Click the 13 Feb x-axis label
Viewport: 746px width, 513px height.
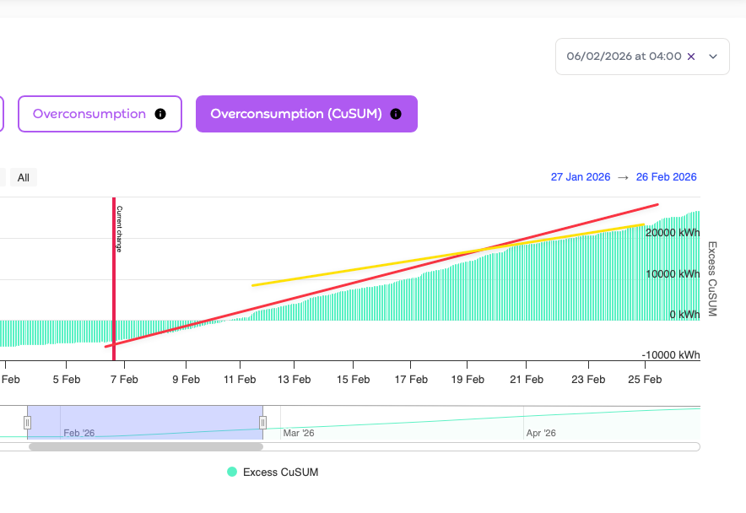pyautogui.click(x=294, y=380)
